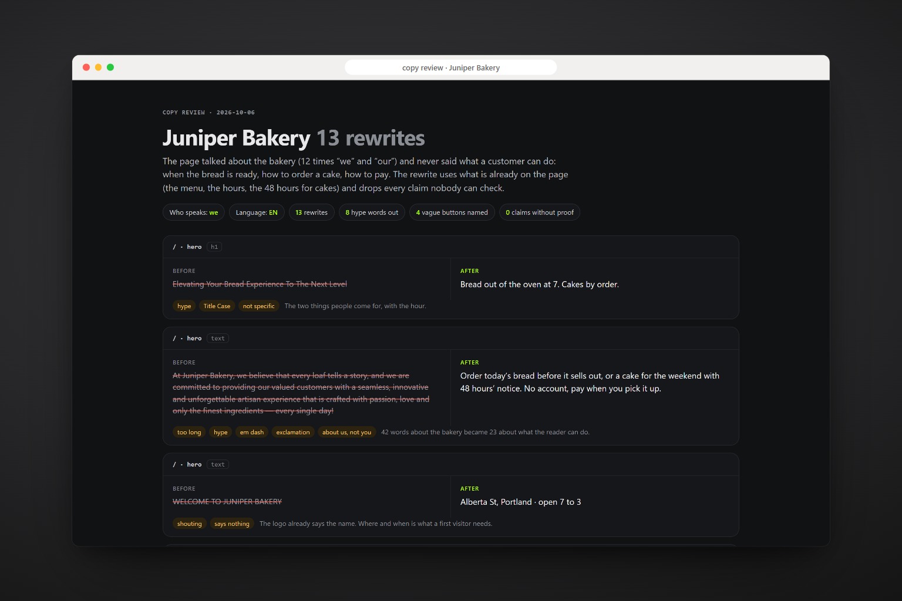Image resolution: width=902 pixels, height=601 pixels.
Task: Click the "not specific" tag
Action: point(258,306)
